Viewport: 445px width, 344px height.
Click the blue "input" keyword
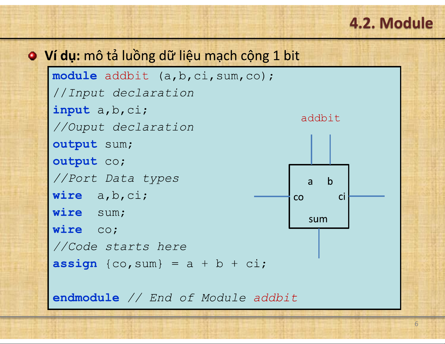point(71,110)
